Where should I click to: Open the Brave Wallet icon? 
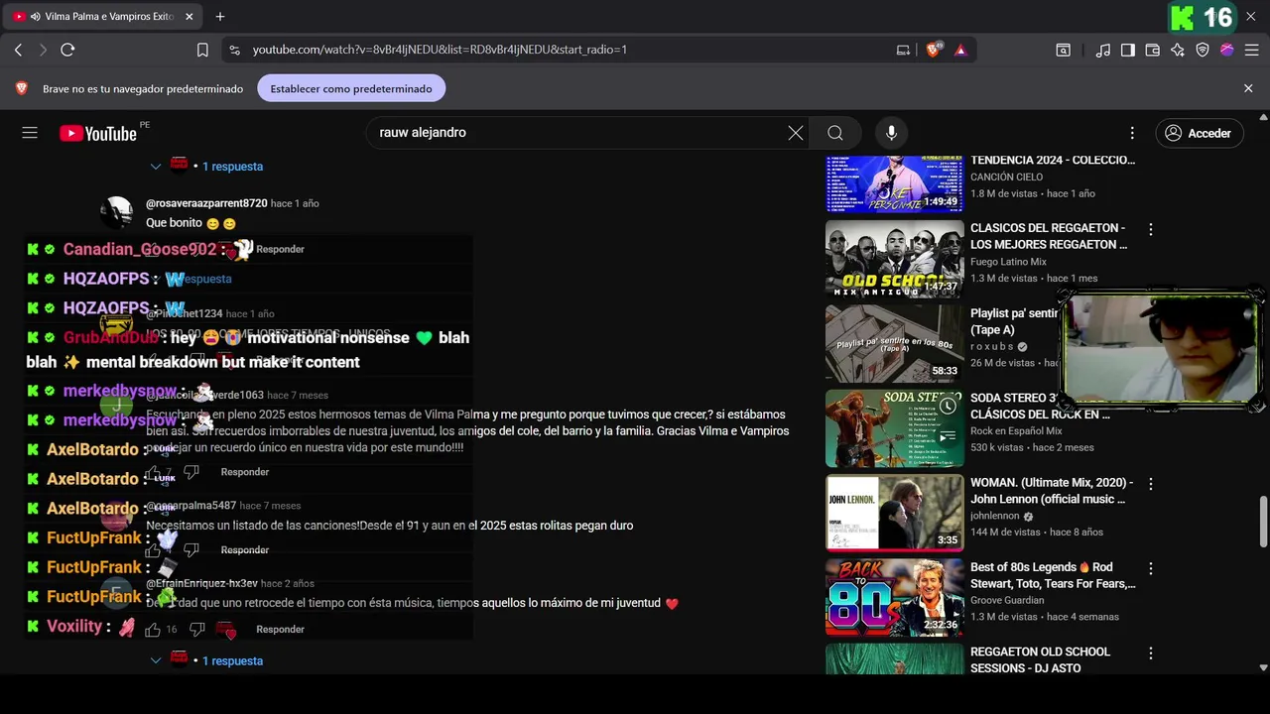click(x=1153, y=50)
